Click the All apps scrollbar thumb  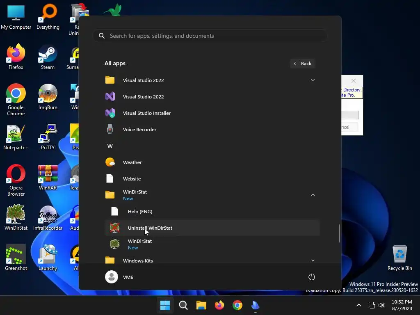pyautogui.click(x=339, y=233)
